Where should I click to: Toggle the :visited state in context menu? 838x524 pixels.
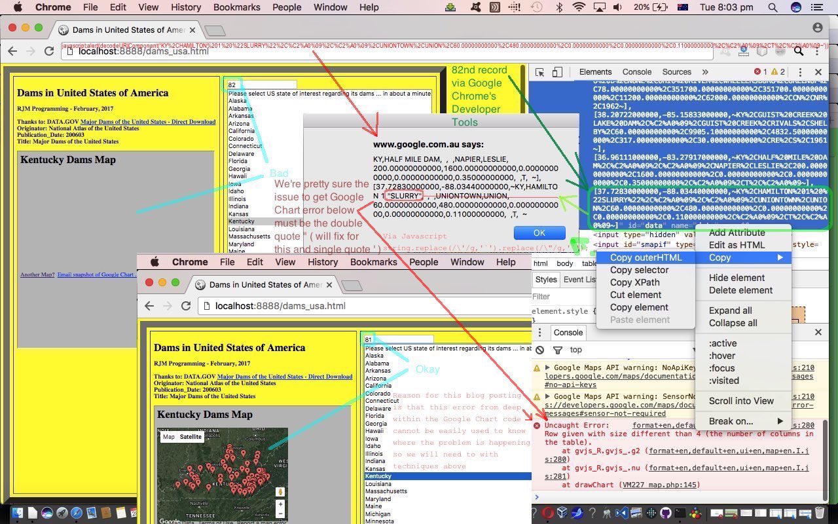(x=745, y=381)
